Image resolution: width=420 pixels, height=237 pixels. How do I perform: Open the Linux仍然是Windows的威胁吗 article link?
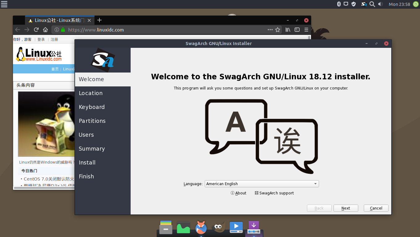point(47,162)
